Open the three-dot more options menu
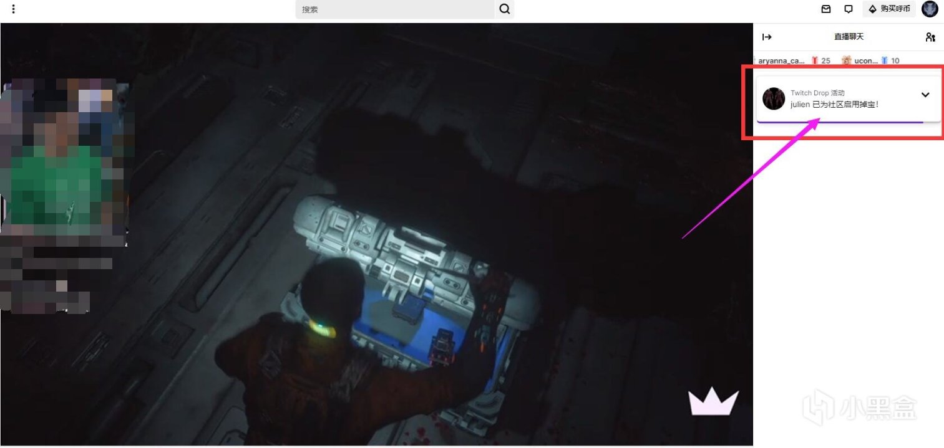Image resolution: width=944 pixels, height=448 pixels. [x=14, y=9]
